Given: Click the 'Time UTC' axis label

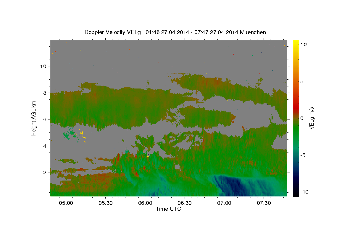Looking at the screenshot, I should [168, 209].
